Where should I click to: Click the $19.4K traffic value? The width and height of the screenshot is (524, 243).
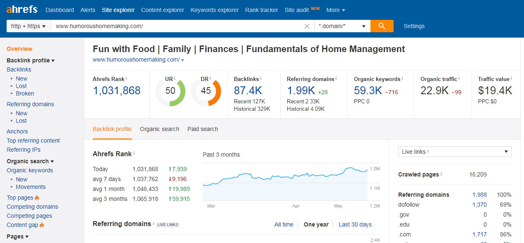[x=495, y=91]
